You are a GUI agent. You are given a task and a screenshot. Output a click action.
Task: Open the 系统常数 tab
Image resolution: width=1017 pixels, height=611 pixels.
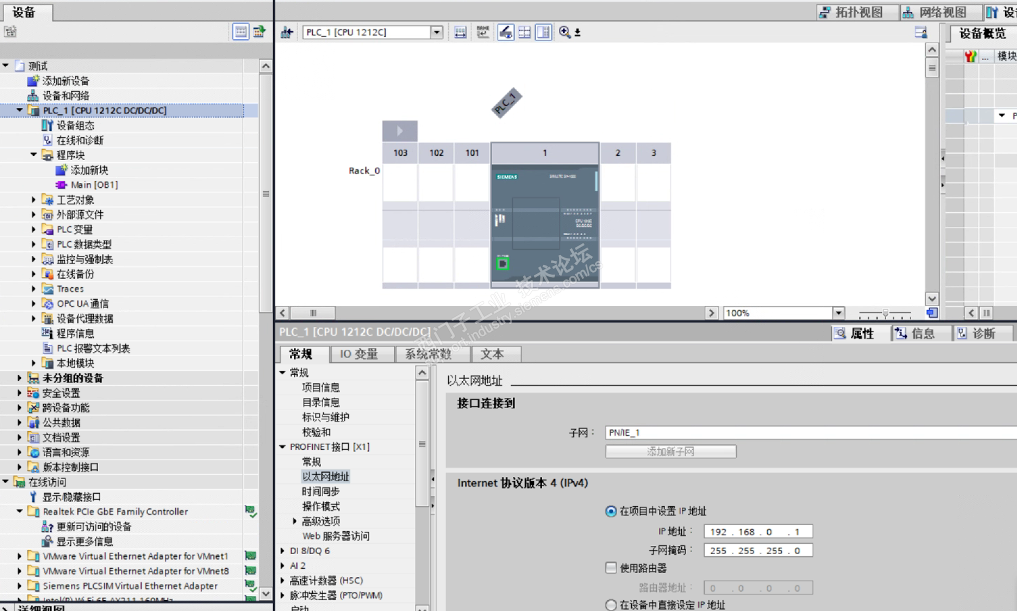[428, 355]
